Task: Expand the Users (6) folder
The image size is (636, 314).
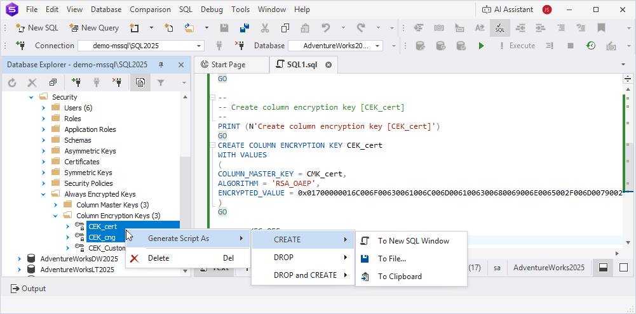Action: [x=43, y=108]
